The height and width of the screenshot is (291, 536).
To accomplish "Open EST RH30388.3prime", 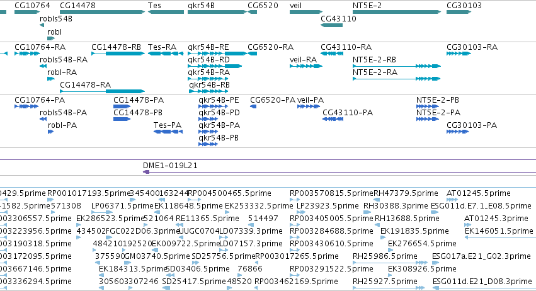I will [367, 212].
